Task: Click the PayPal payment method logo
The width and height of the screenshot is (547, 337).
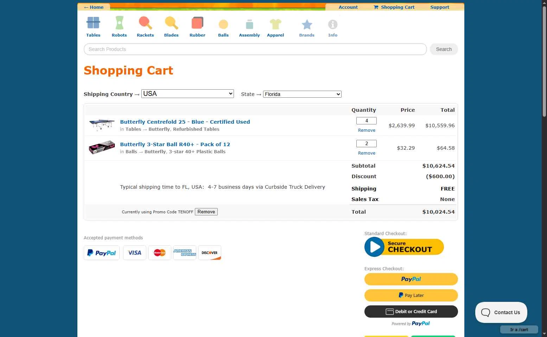Action: tap(102, 253)
